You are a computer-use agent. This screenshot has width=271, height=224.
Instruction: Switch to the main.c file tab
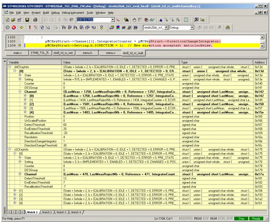coord(17,53)
